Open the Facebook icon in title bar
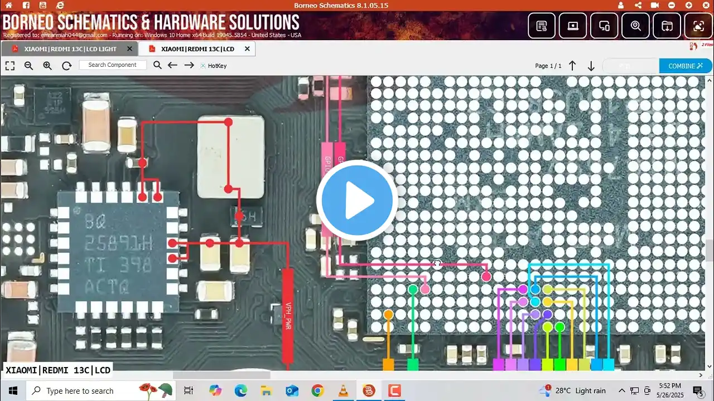Screen dimensions: 714x401 click(x=27, y=5)
